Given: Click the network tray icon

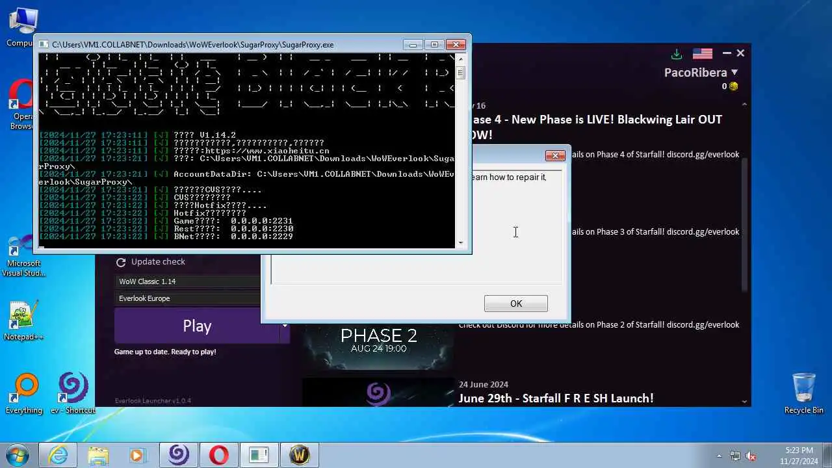Looking at the screenshot, I should (x=735, y=456).
